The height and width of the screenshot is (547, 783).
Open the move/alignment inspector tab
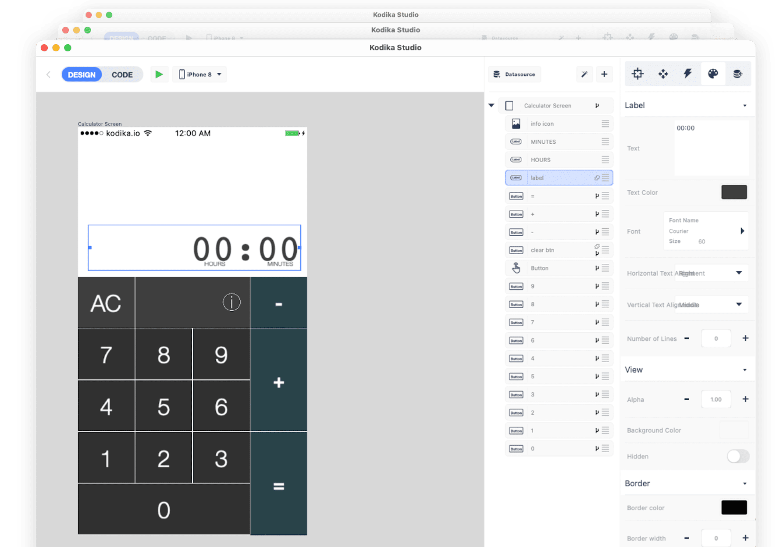coord(663,74)
